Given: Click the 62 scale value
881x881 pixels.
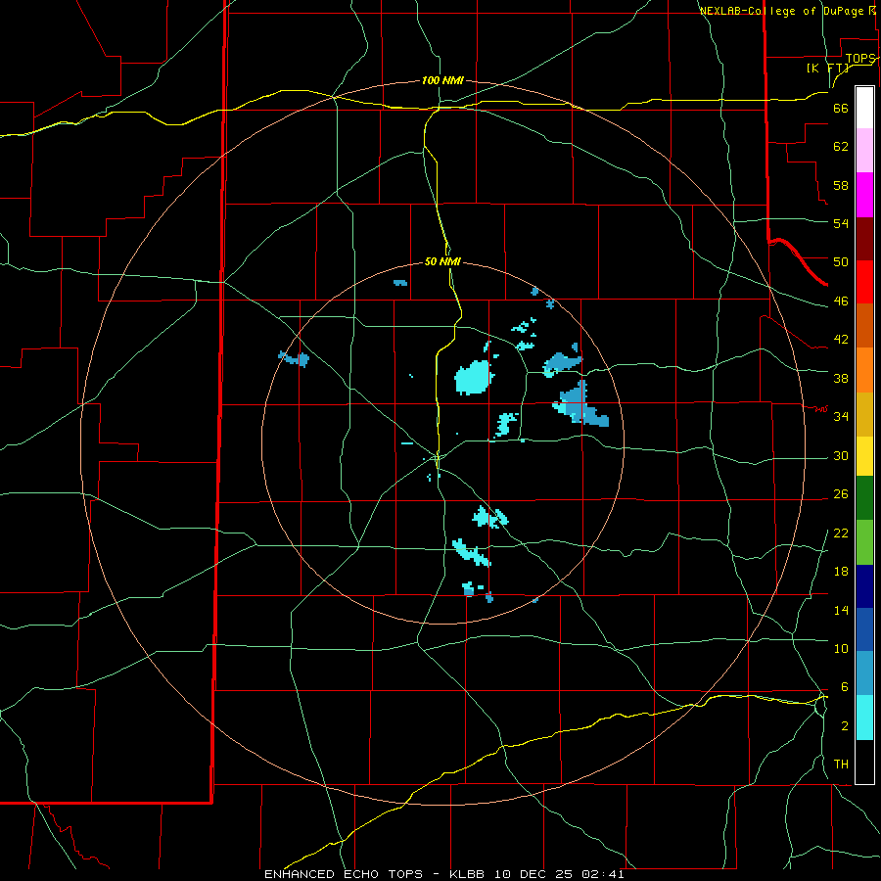Looking at the screenshot, I should [841, 147].
